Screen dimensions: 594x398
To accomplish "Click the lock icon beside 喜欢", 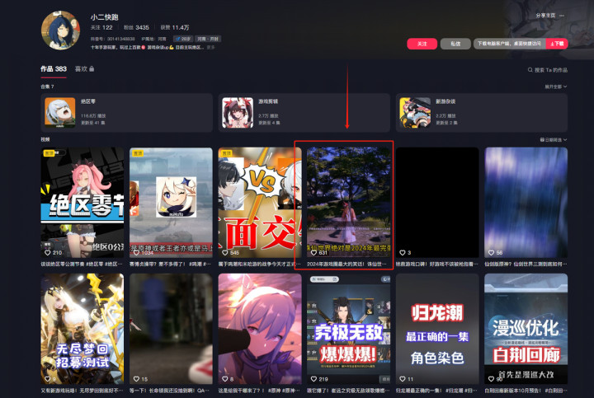I will click(x=92, y=69).
